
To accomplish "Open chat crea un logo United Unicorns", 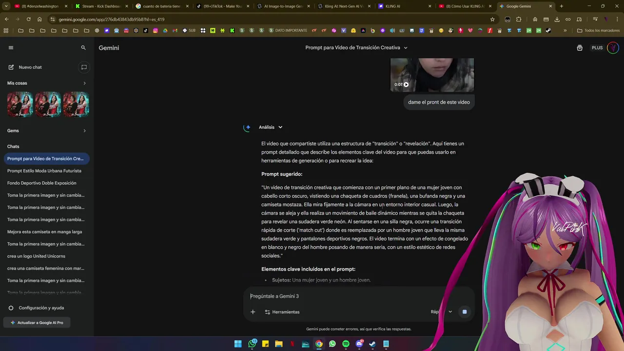I will [x=36, y=256].
